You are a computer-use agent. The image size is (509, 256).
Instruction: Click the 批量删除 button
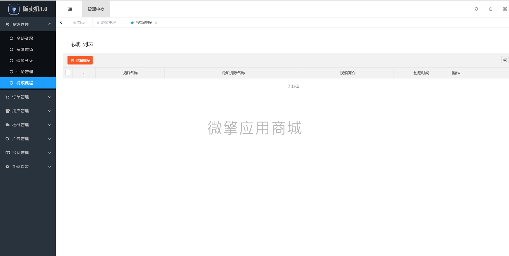pos(80,60)
